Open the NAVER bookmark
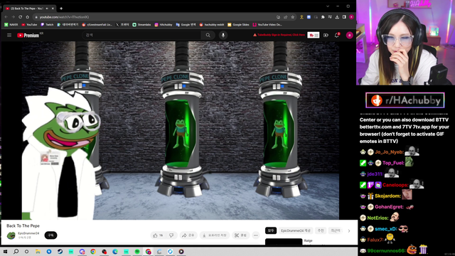The image size is (455, 256). [11, 25]
